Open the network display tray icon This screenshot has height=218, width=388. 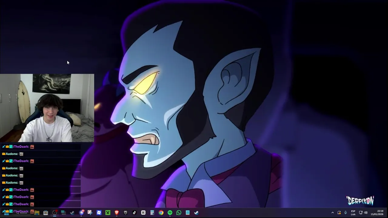point(361,213)
